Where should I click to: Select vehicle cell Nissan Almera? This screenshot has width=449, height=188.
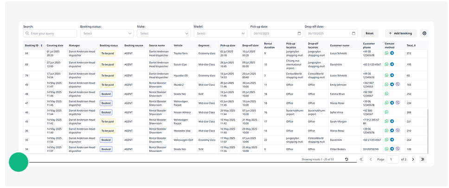(182, 112)
